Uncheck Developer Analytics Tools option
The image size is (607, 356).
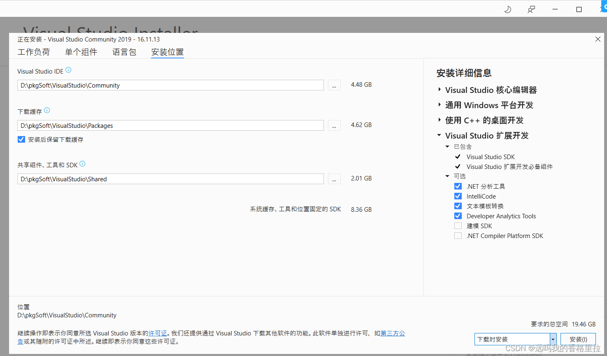pos(458,216)
